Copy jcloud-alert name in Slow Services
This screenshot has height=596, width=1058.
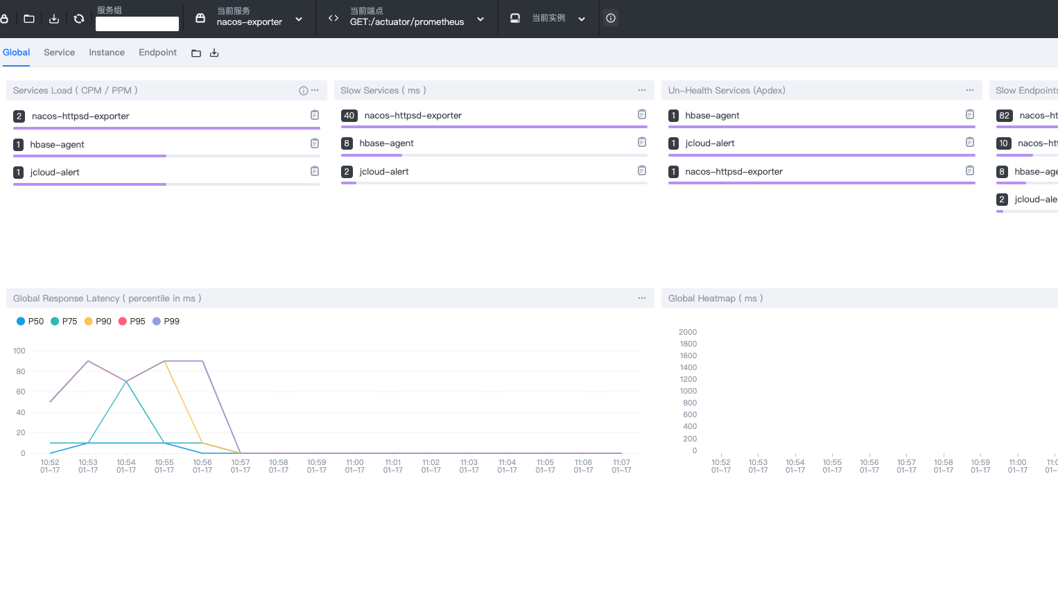[642, 170]
